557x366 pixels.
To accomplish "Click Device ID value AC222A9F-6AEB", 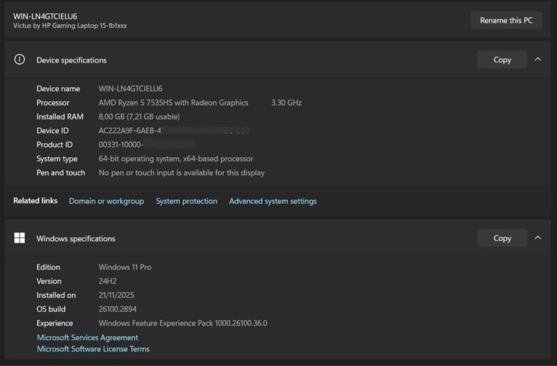I will 130,131.
